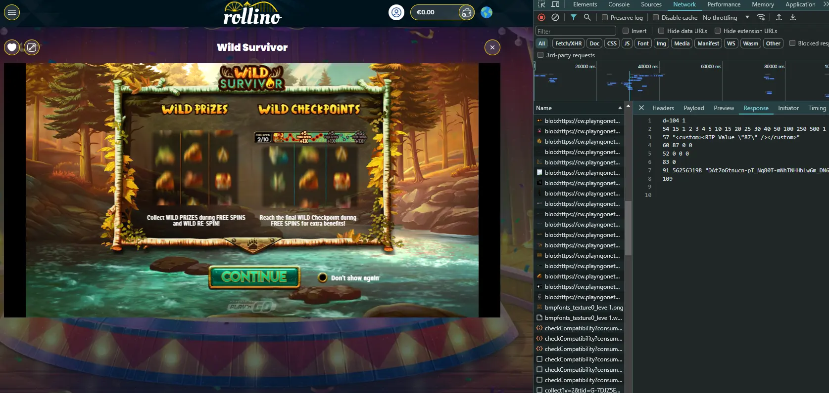The height and width of the screenshot is (393, 829).
Task: Open the user profile icon
Action: pos(396,12)
